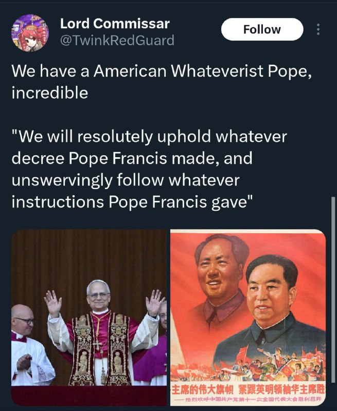Open Lord Commissar's profile avatar

pyautogui.click(x=30, y=33)
